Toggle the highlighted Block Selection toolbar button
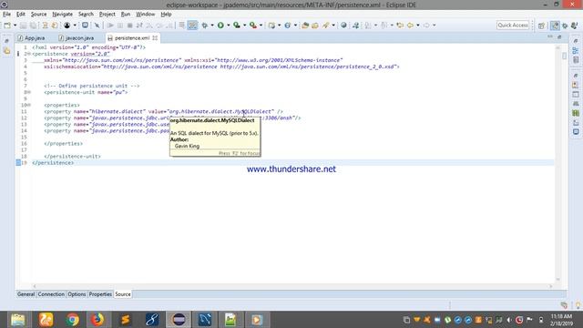Viewport: 583px width, 328px height. click(192, 26)
